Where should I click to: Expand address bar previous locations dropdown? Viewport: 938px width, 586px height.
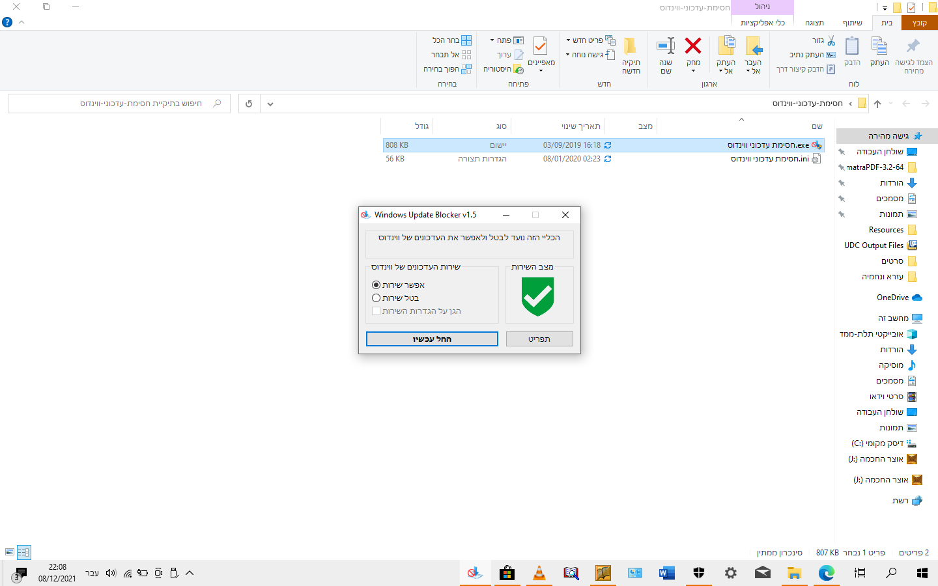click(x=270, y=104)
